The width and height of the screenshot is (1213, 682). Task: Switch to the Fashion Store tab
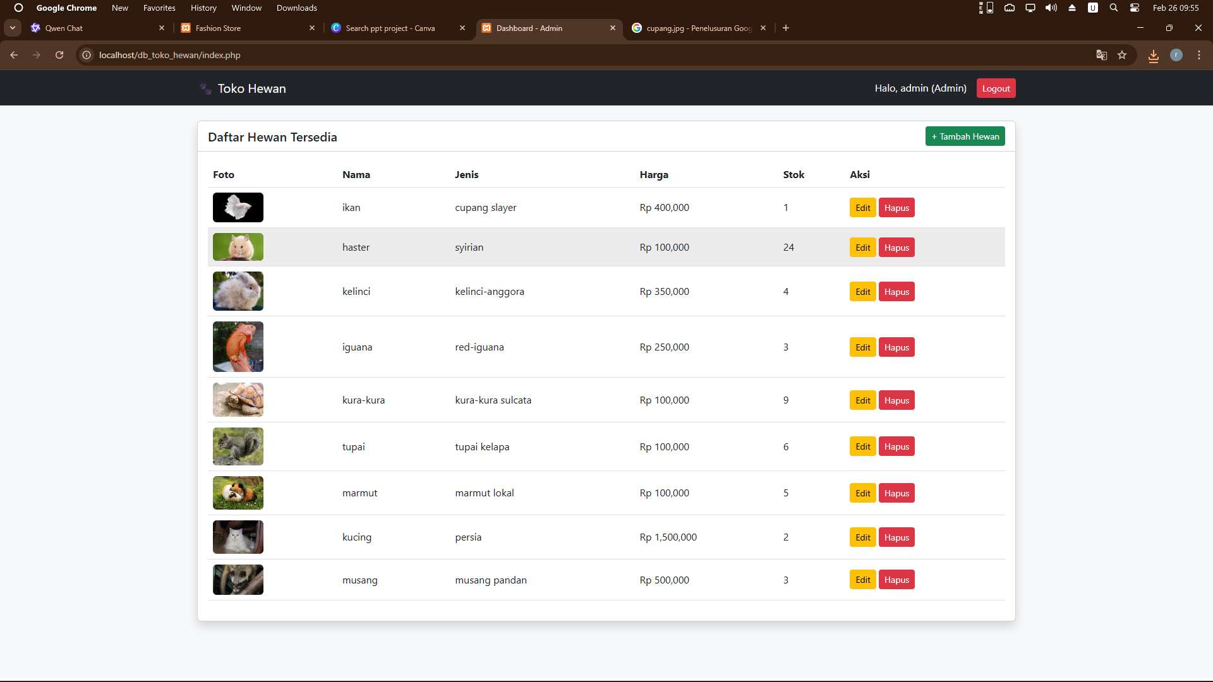pos(218,28)
